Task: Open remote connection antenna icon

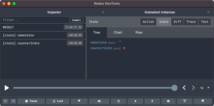Action: point(185,101)
